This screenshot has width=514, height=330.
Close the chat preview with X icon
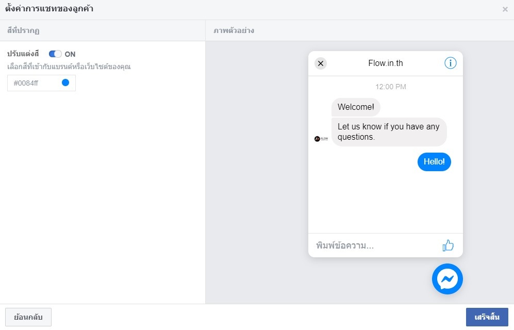[321, 63]
